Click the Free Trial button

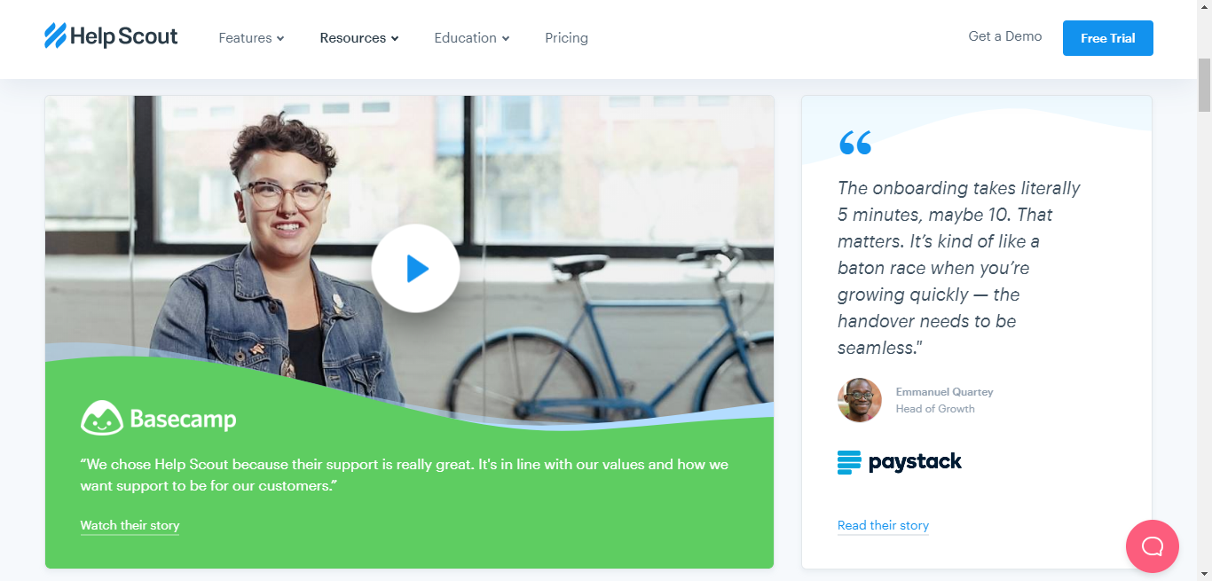click(x=1107, y=38)
